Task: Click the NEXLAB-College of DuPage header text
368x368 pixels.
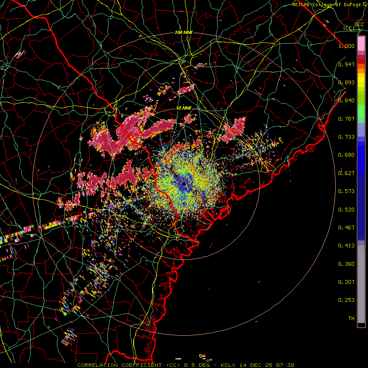Action: [327, 4]
